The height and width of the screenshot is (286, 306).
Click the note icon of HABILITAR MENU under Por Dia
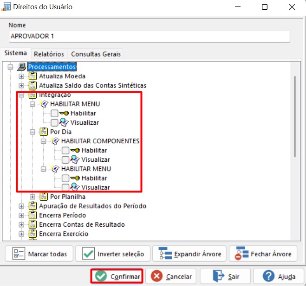pyautogui.click(x=55, y=169)
